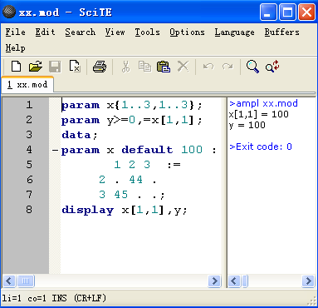Click the Copy toolbar icon

[144, 67]
